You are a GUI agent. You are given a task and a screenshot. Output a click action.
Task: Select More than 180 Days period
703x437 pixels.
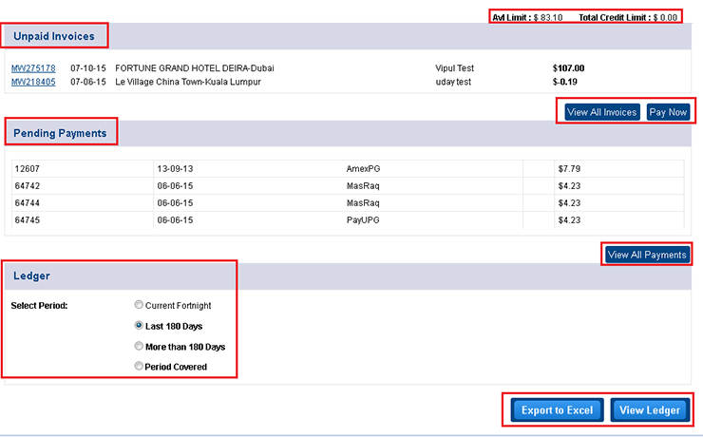[x=140, y=347]
